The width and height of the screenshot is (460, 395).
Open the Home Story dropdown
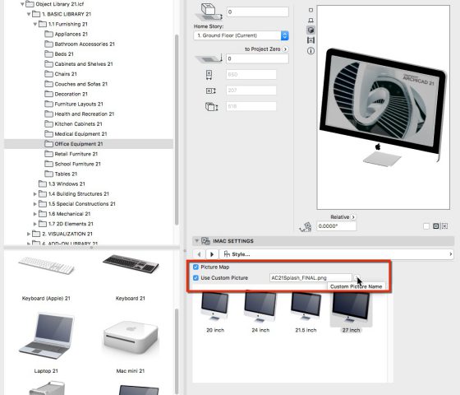(241, 35)
